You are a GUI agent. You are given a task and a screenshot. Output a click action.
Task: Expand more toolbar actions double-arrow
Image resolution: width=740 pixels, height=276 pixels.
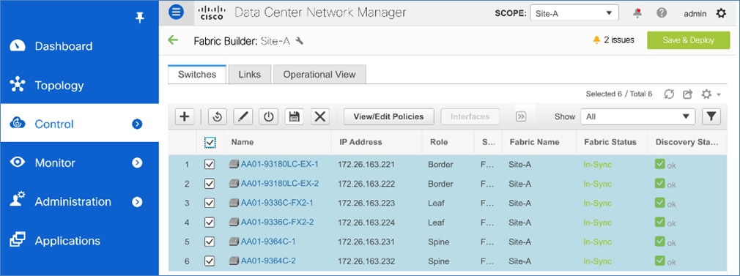click(521, 116)
